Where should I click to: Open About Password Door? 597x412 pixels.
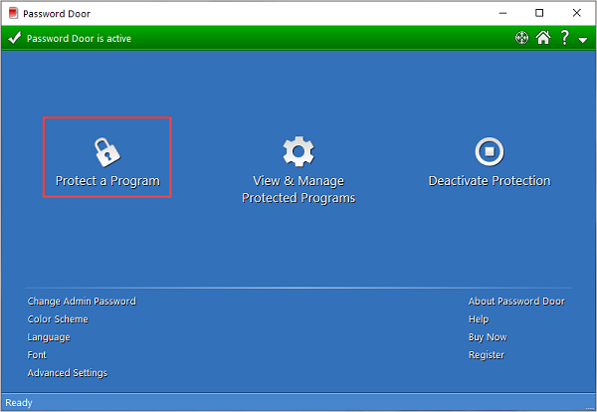[515, 302]
